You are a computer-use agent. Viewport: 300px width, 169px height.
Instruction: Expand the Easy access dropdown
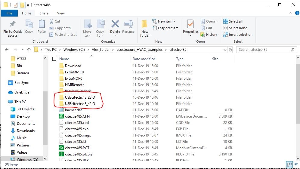click(x=177, y=28)
